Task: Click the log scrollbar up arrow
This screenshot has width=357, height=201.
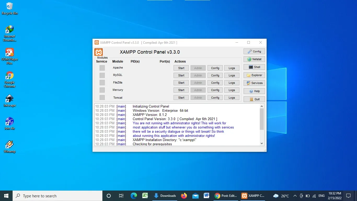Action: (x=262, y=106)
